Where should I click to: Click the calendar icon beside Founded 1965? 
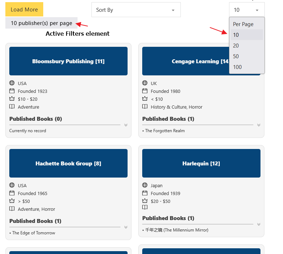click(x=12, y=193)
